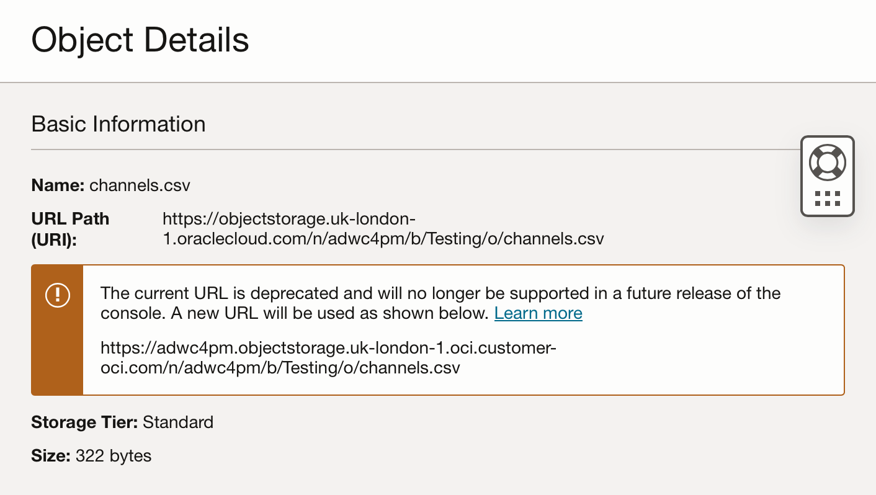Click the deprecation alert banner icon
This screenshot has height=495, width=876.
pyautogui.click(x=57, y=295)
